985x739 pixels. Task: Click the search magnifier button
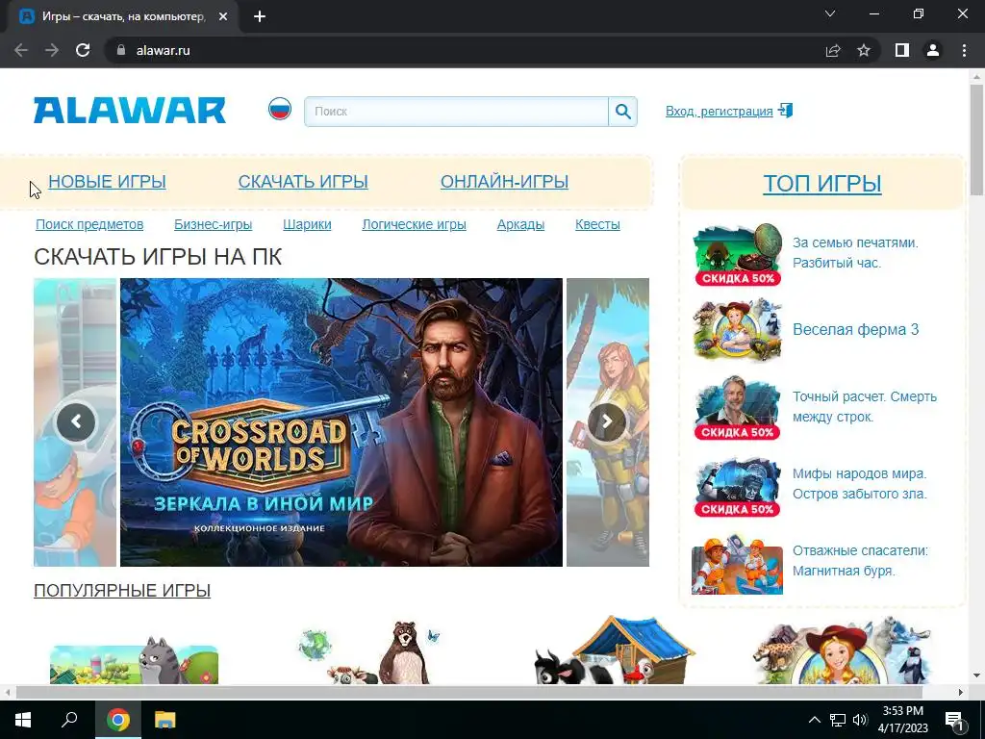click(x=622, y=112)
